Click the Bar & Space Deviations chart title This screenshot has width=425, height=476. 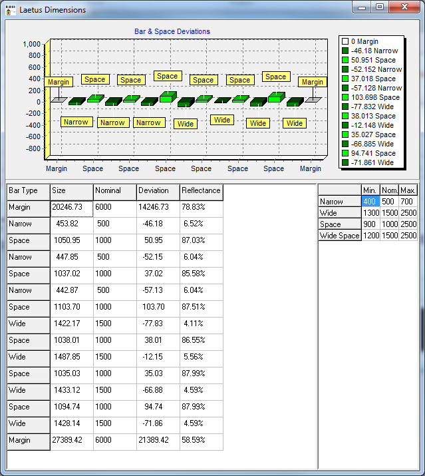pyautogui.click(x=172, y=31)
